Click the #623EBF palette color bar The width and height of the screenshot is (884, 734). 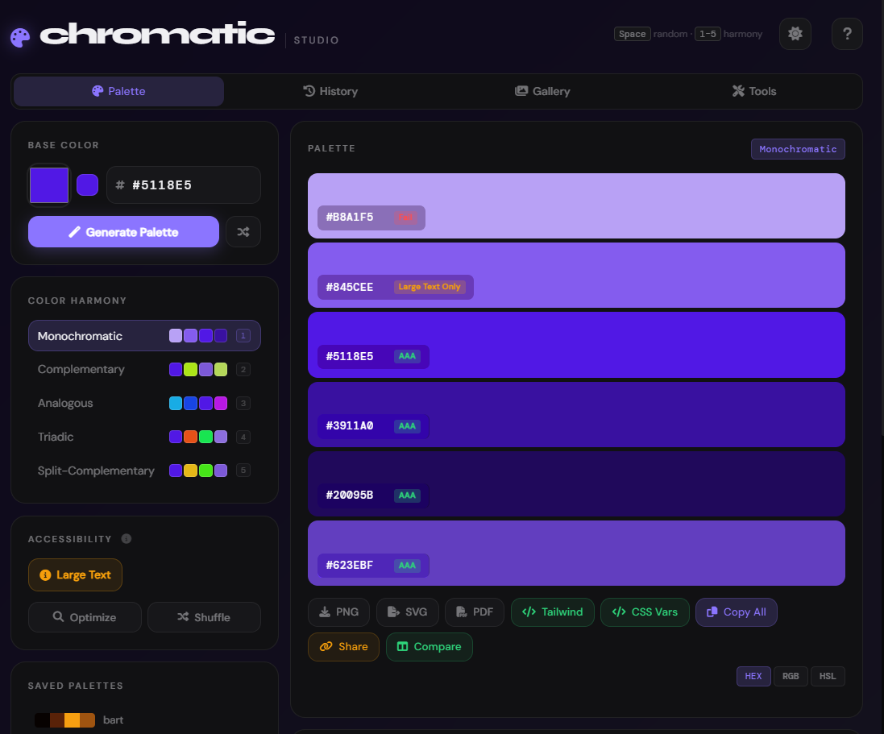[x=576, y=554]
